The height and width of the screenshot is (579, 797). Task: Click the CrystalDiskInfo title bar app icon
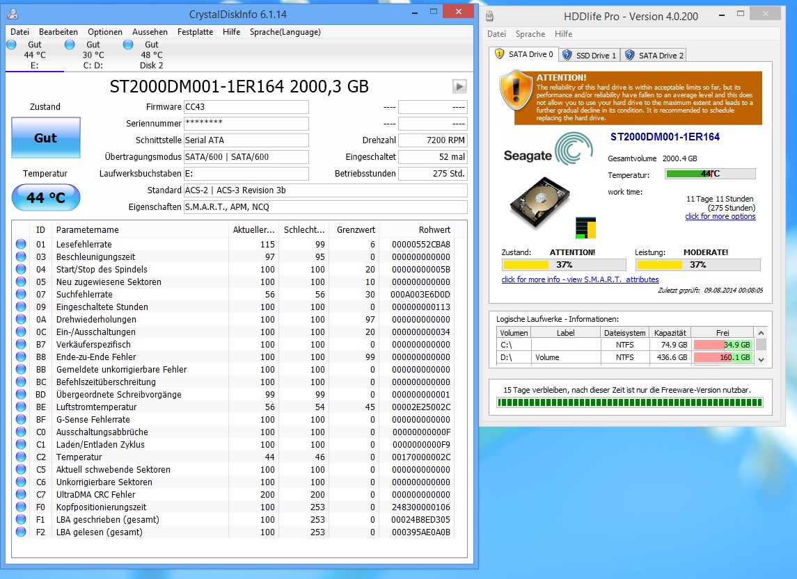tap(13, 14)
